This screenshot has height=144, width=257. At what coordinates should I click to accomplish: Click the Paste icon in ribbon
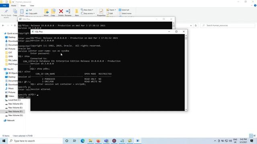coord(22,12)
